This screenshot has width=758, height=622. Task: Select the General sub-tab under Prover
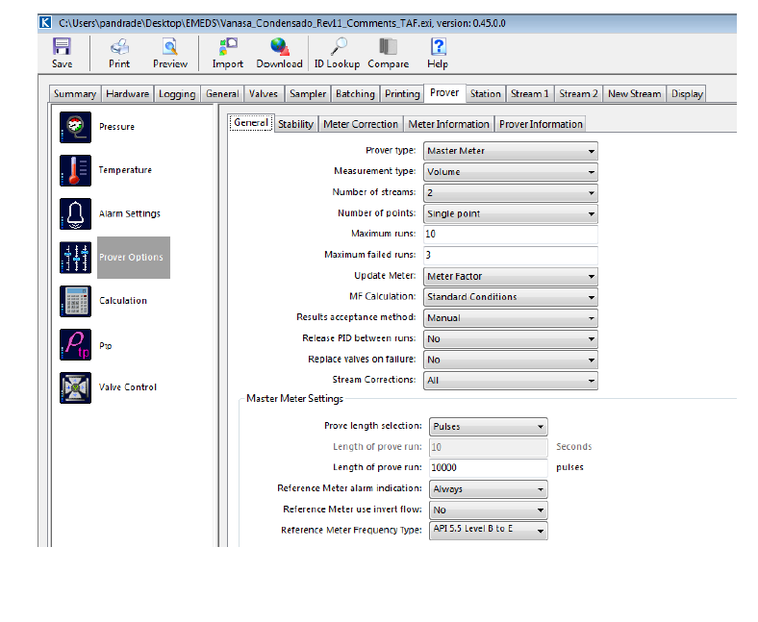pyautogui.click(x=251, y=123)
